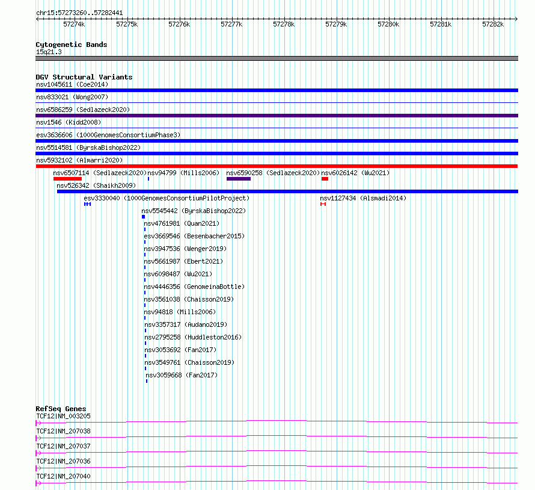
Task: Open nsv94799 (Mills2006) variant label
Action: 183,173
